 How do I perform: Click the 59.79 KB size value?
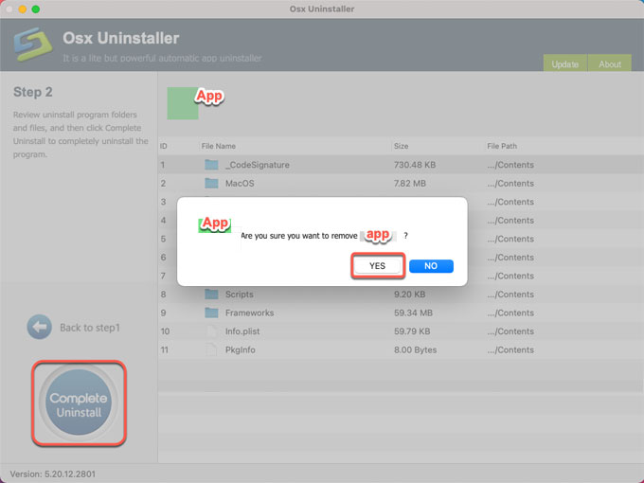[x=412, y=331]
